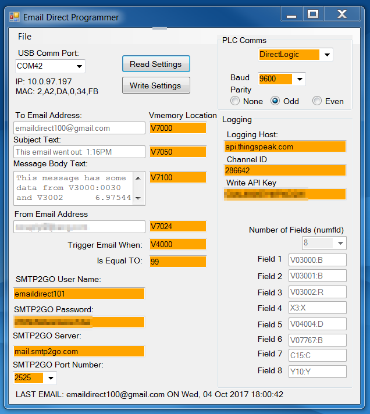Click the Channel ID field
Image resolution: width=370 pixels, height=414 pixels.
(x=285, y=170)
